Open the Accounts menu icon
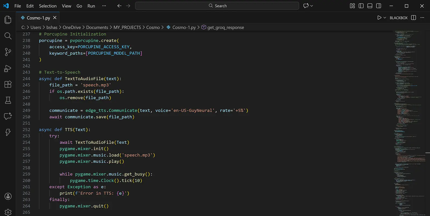 [x=8, y=196]
